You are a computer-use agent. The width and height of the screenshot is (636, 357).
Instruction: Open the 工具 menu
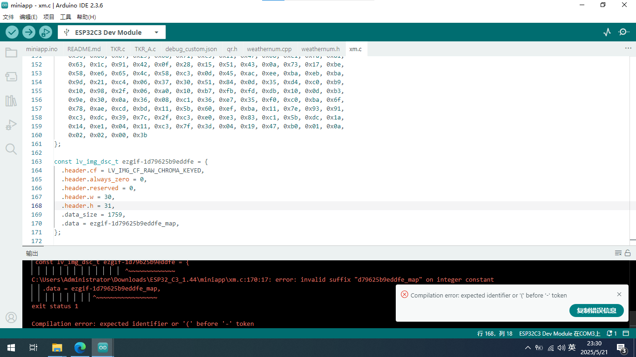pos(66,17)
